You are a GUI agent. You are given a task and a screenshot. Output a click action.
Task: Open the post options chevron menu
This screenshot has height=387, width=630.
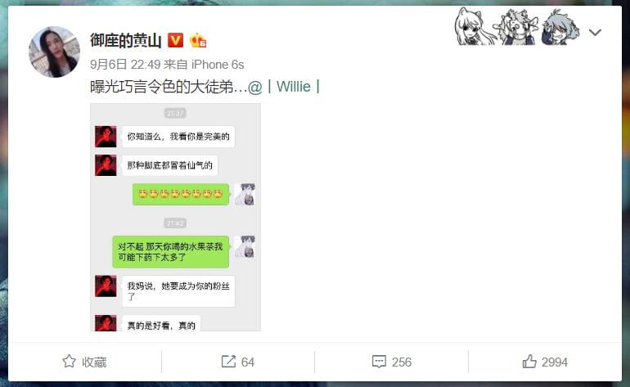595,32
